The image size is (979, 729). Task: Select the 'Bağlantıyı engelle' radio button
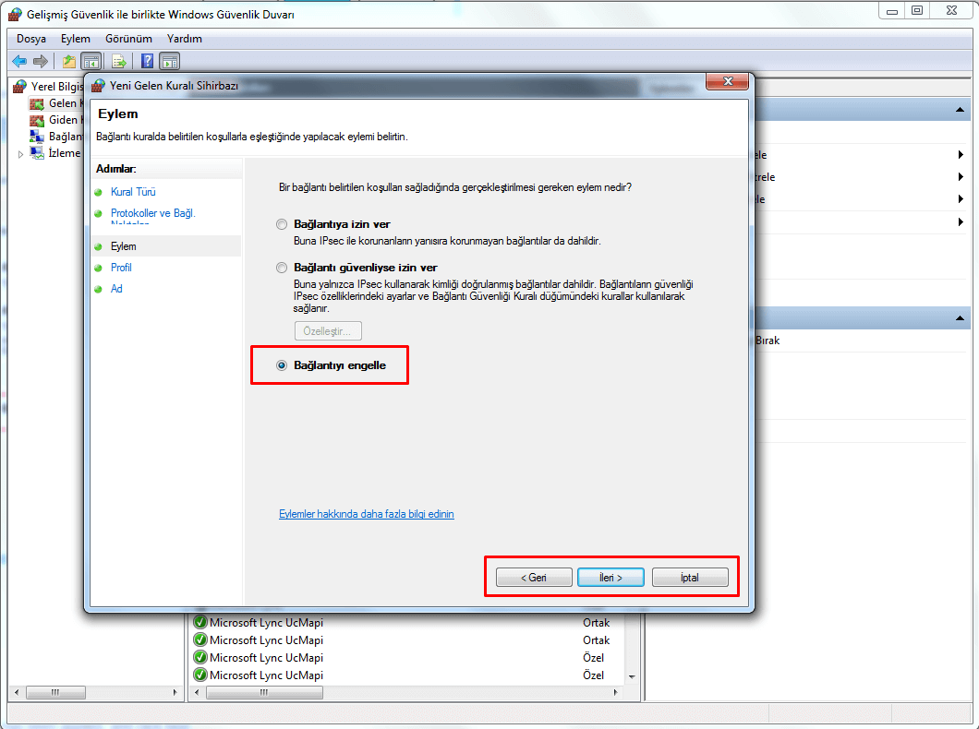[282, 365]
